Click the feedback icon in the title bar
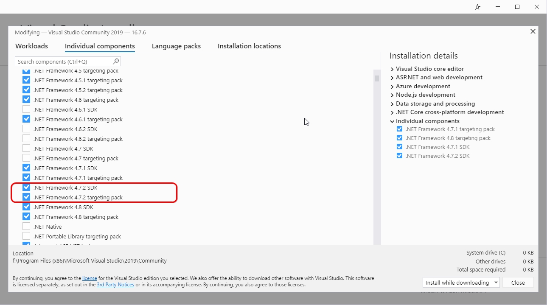This screenshot has height=305, width=547. 478,7
